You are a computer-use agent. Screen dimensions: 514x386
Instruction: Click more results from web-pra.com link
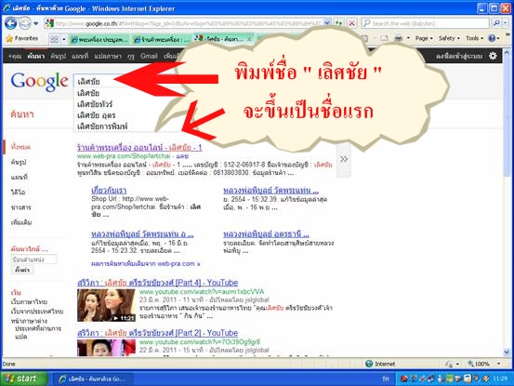click(x=146, y=263)
